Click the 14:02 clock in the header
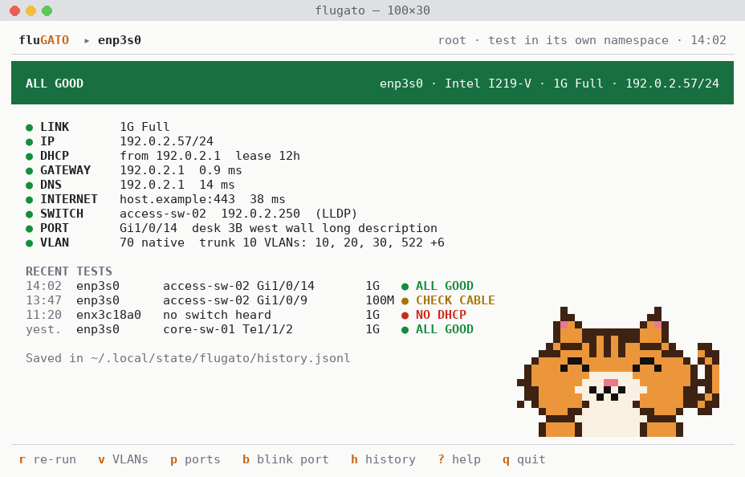Image resolution: width=745 pixels, height=477 pixels. (708, 40)
